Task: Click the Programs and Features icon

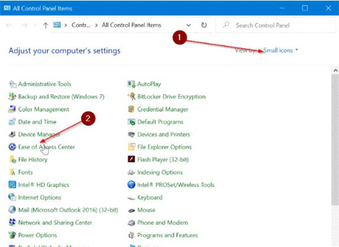Action: coord(131,235)
